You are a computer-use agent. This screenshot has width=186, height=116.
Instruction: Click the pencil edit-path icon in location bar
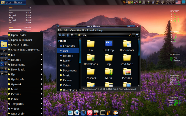click(x=130, y=35)
